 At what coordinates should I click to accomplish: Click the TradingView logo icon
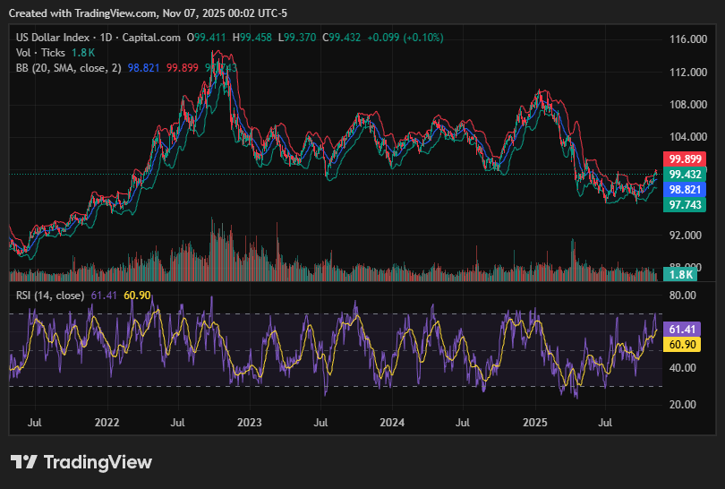click(24, 462)
